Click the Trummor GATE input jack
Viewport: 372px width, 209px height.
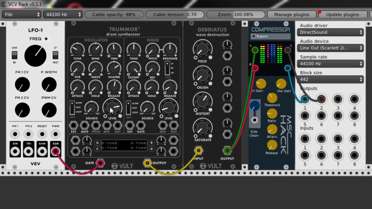point(100,163)
